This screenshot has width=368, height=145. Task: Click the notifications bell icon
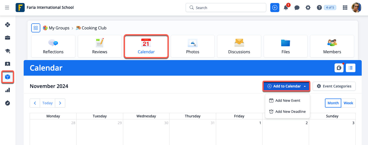[286, 8]
